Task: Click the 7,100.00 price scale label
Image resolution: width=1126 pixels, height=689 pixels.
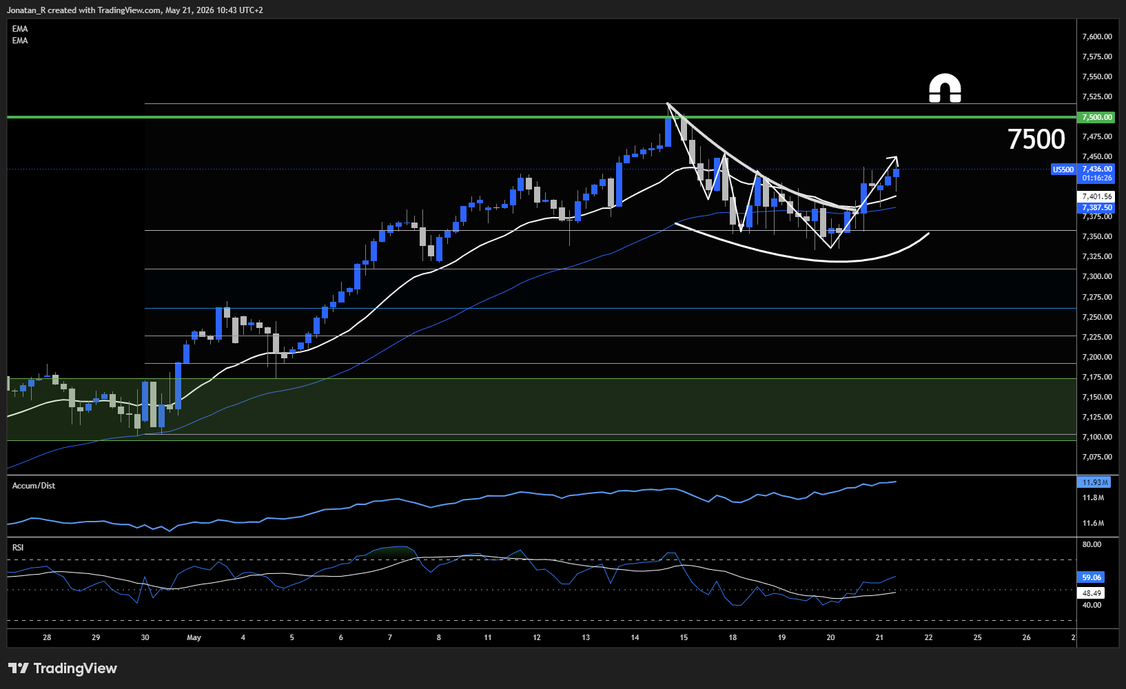Action: pyautogui.click(x=1097, y=437)
